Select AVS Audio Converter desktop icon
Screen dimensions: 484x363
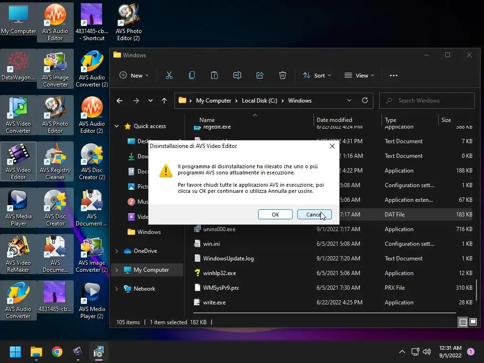[x=18, y=300]
